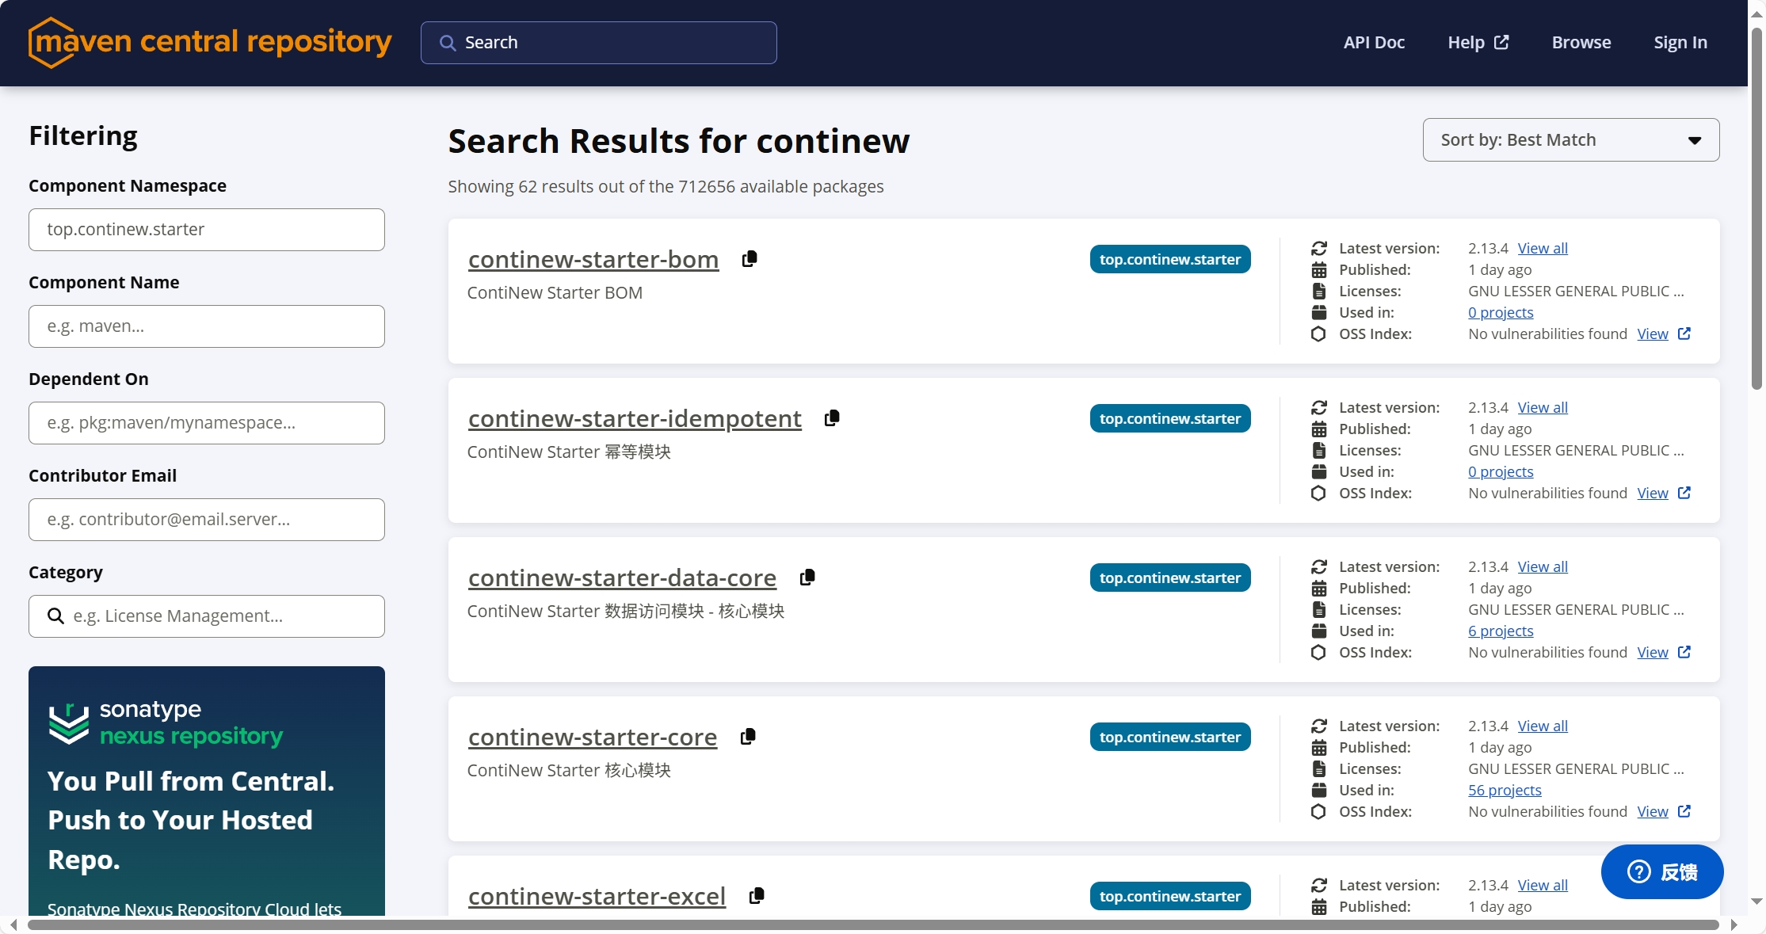Copy continew-starter-core snippet icon
Viewport: 1766px width, 934px height.
pos(748,737)
